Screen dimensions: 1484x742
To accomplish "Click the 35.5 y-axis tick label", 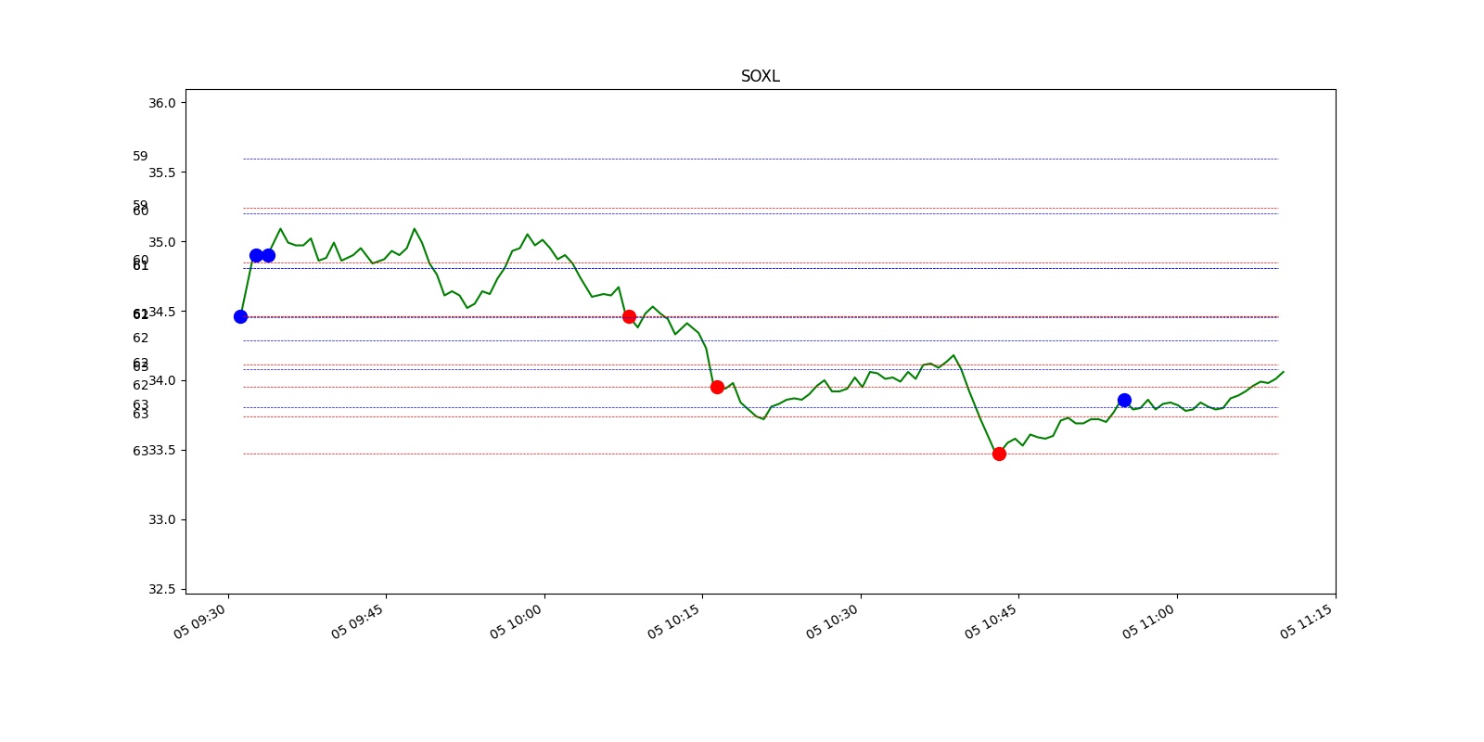I will (x=161, y=173).
